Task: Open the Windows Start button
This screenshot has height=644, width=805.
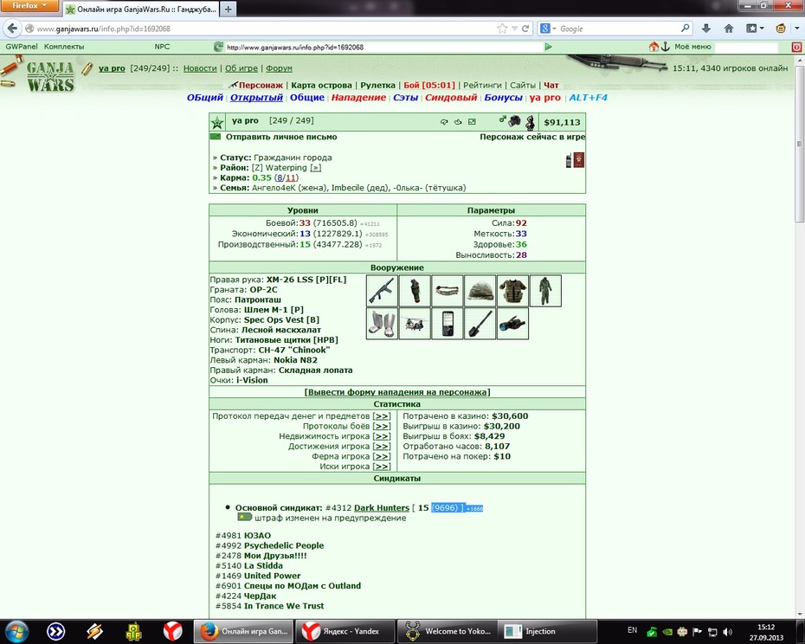Action: (16, 631)
